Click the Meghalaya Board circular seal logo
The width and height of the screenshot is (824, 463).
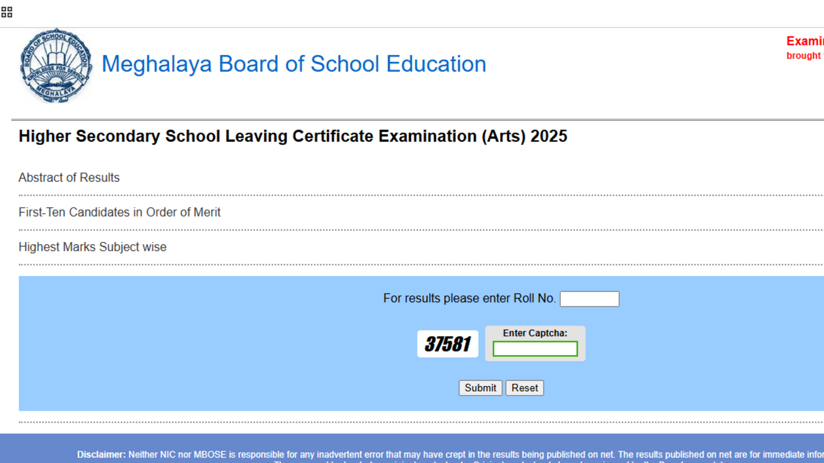[x=56, y=66]
